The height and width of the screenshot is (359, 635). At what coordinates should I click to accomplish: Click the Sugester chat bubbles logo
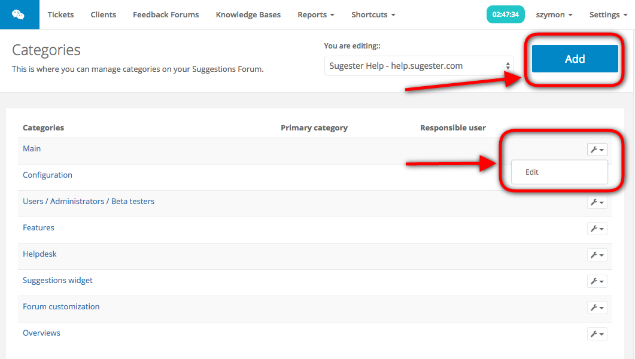coord(19,14)
